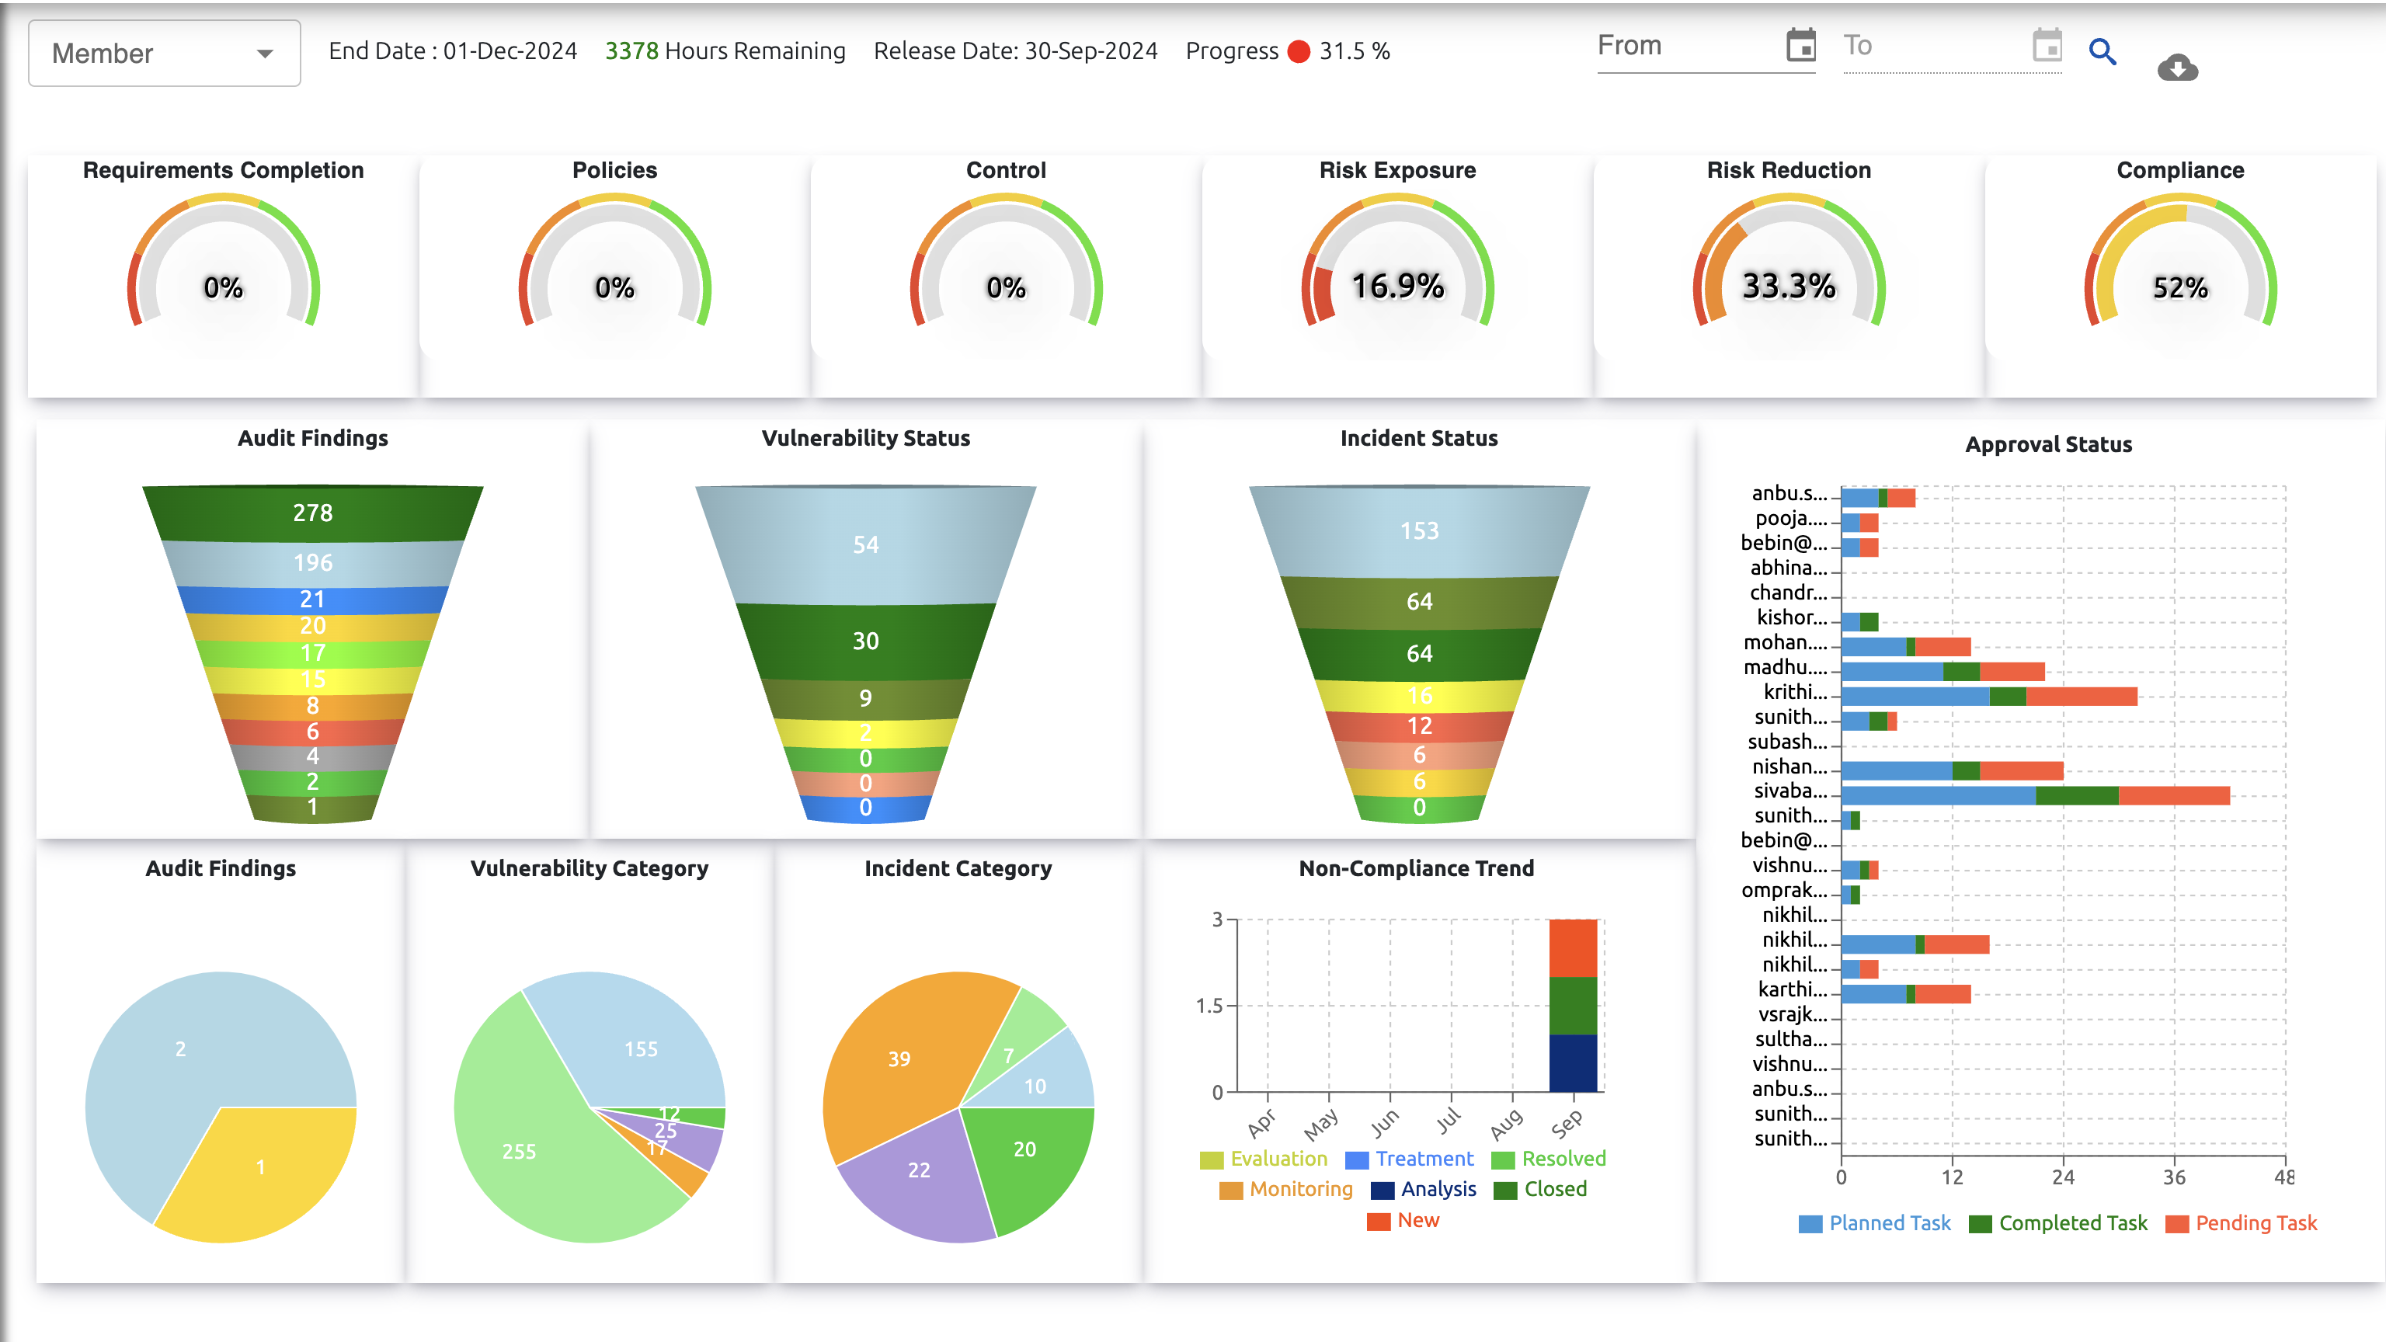This screenshot has width=2386, height=1342.
Task: Click the 54 segment in Vulnerability Status funnel
Action: point(865,544)
